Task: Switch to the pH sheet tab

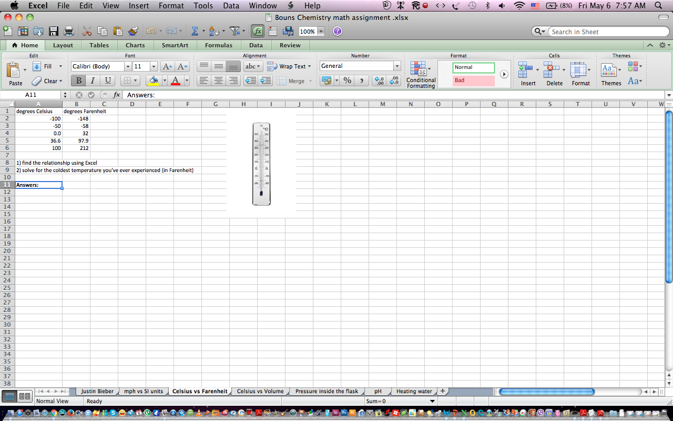Action: [377, 391]
